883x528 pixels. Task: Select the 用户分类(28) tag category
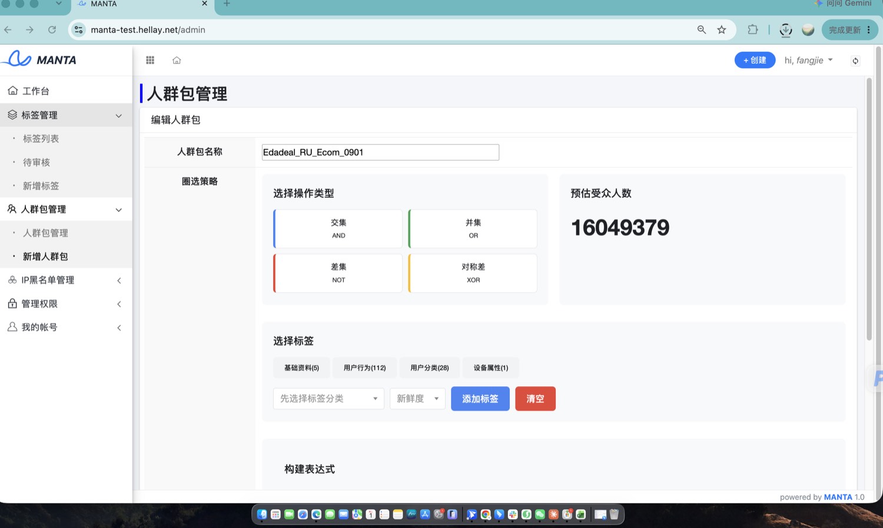(x=430, y=367)
